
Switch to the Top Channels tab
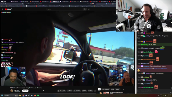coord(25,2)
